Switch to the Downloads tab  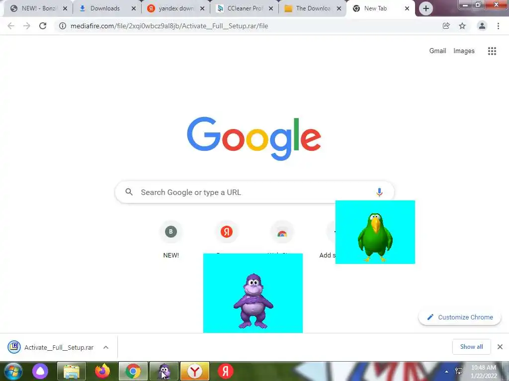pyautogui.click(x=106, y=8)
